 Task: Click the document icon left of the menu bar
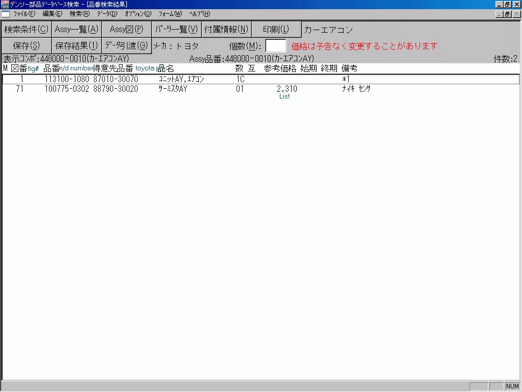click(x=5, y=14)
